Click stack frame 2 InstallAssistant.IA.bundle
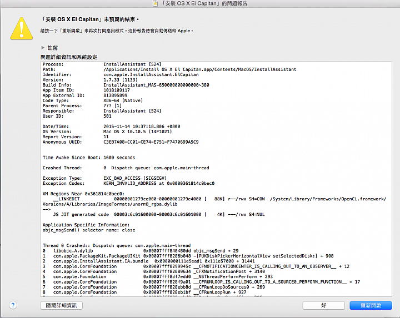 tap(148, 261)
